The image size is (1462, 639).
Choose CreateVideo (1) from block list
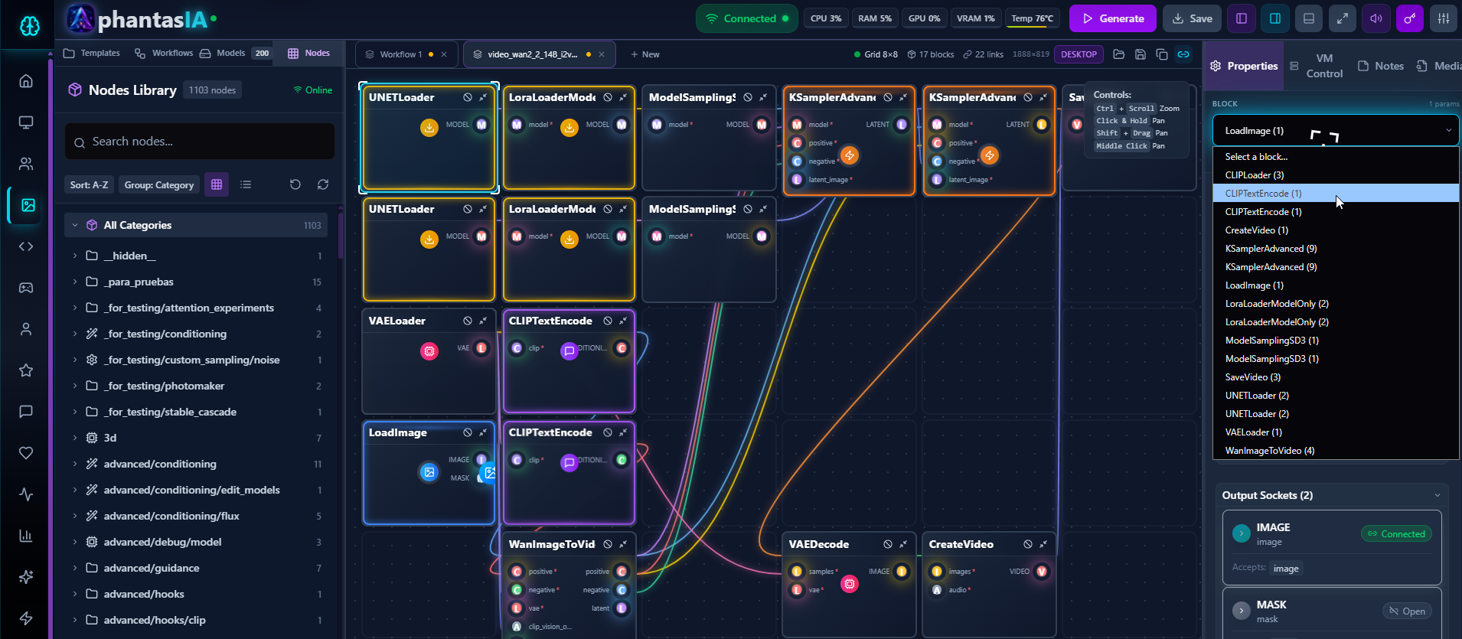pos(1336,230)
